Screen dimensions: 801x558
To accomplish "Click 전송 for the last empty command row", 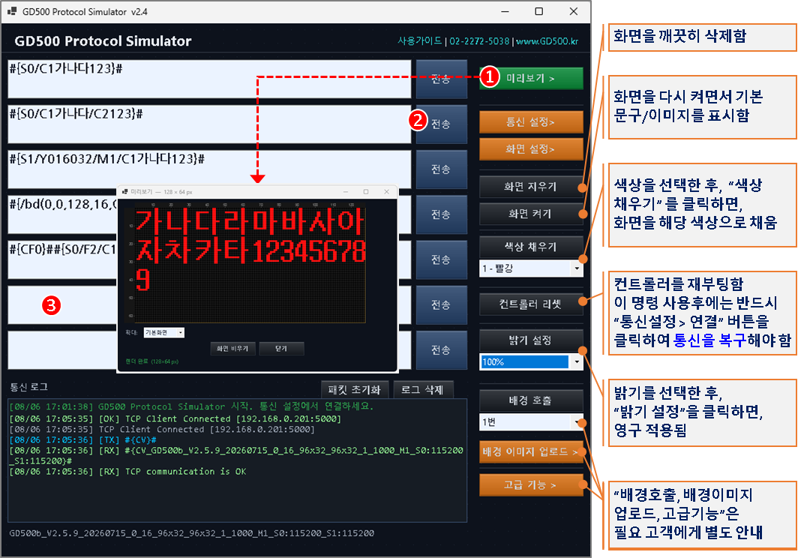I will tap(441, 350).
